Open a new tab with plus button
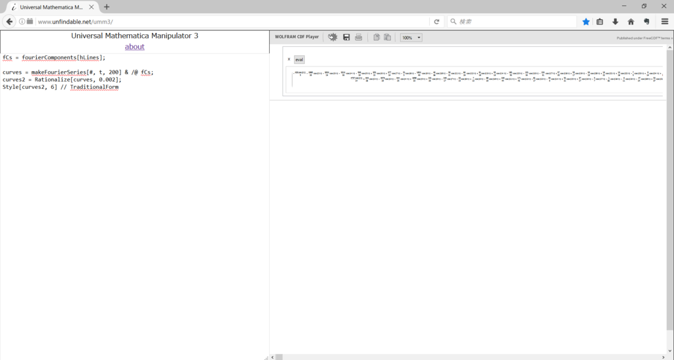Viewport: 674px width, 360px height. 107,7
